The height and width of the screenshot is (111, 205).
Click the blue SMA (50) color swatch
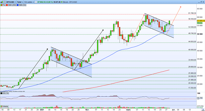click(18, 5)
